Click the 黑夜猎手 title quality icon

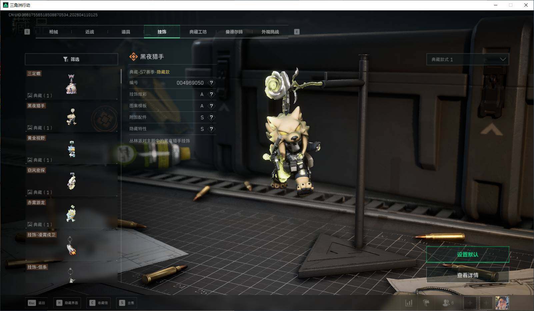pos(133,57)
